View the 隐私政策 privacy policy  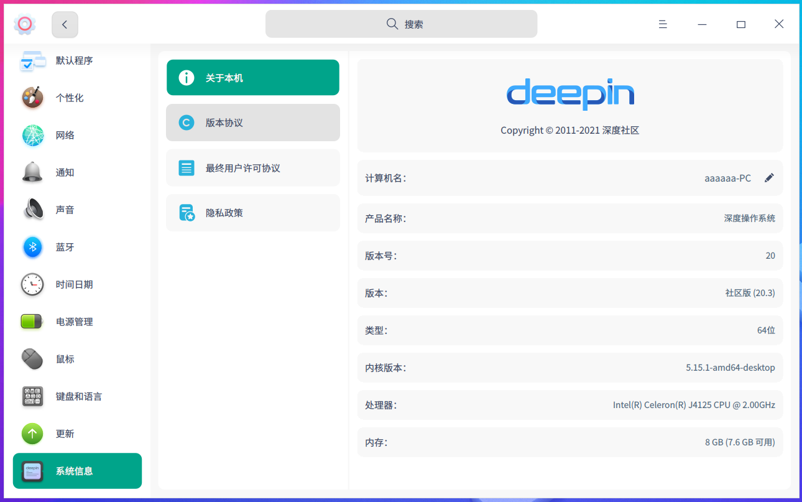coord(252,212)
